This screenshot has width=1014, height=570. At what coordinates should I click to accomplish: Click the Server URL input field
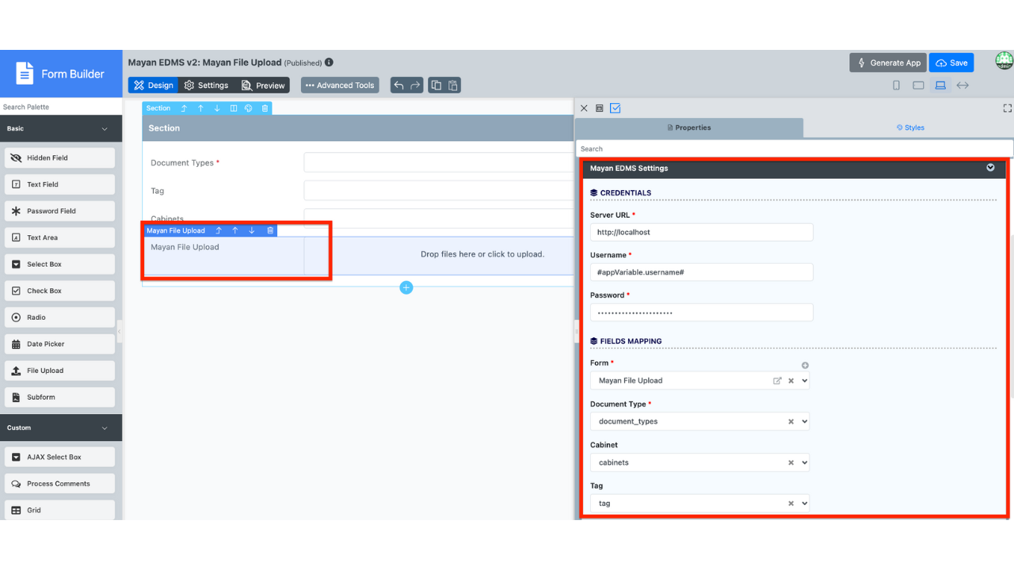(701, 232)
